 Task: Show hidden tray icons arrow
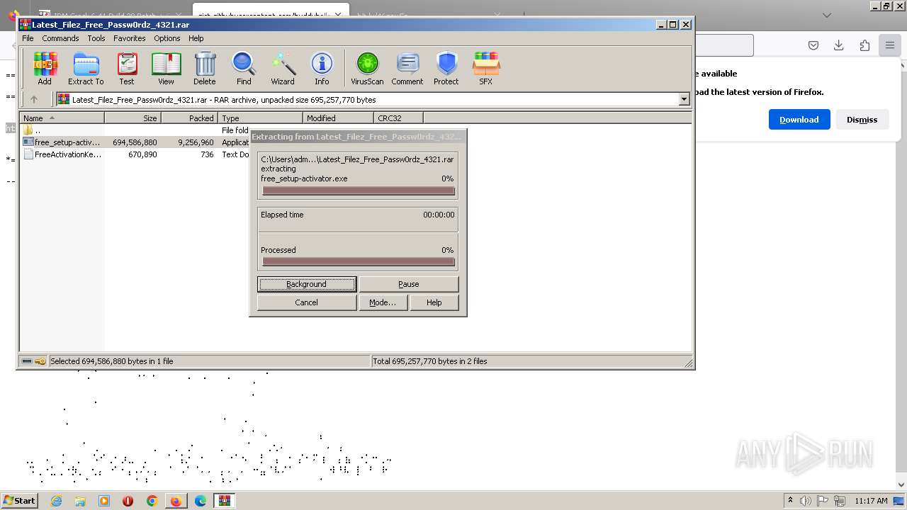tap(790, 501)
